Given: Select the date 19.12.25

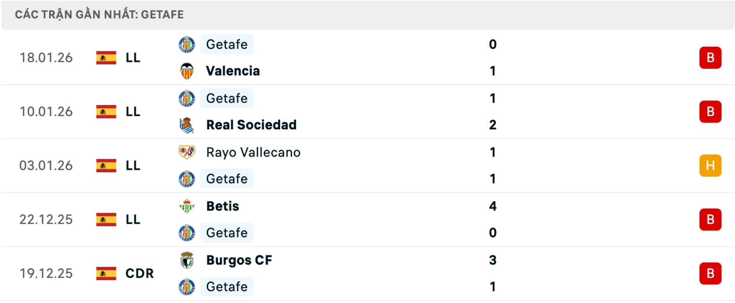Looking at the screenshot, I should coord(46,273).
